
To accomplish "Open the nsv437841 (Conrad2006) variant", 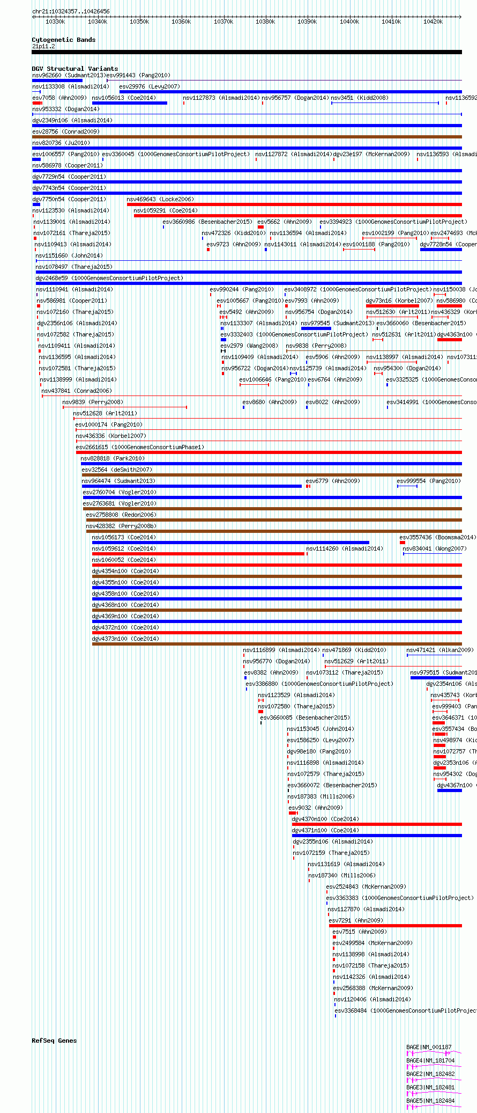I will tap(77, 391).
